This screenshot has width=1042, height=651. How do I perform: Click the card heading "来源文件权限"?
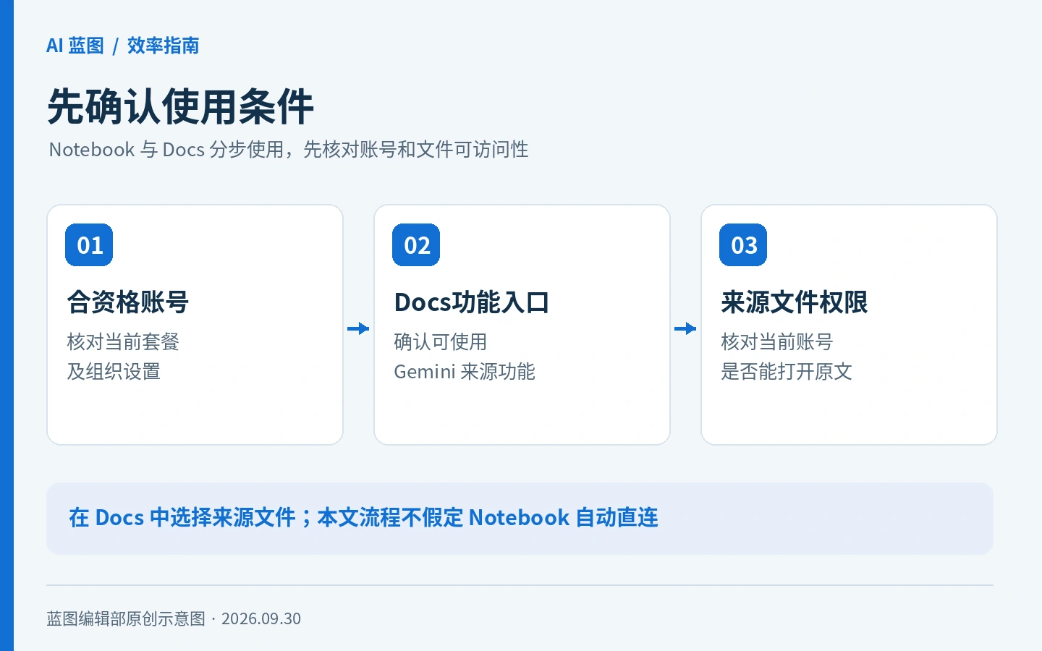(x=795, y=302)
